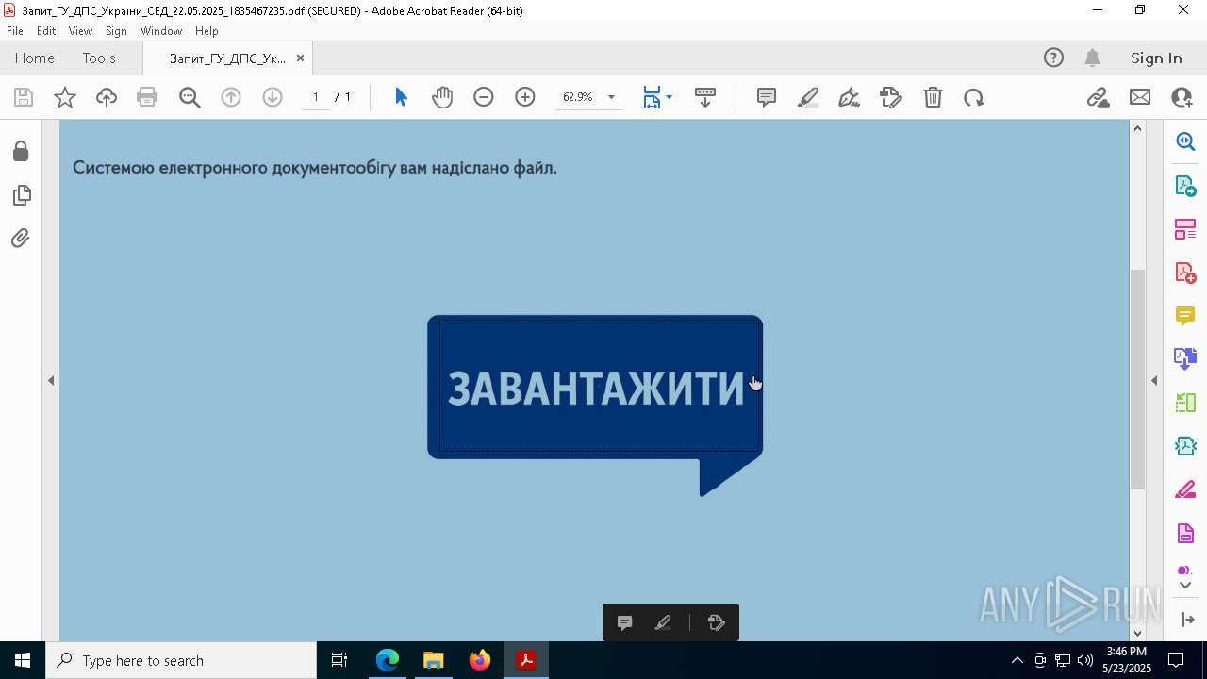This screenshot has width=1207, height=679.
Task: Select the highlight text pen tool
Action: click(x=808, y=97)
